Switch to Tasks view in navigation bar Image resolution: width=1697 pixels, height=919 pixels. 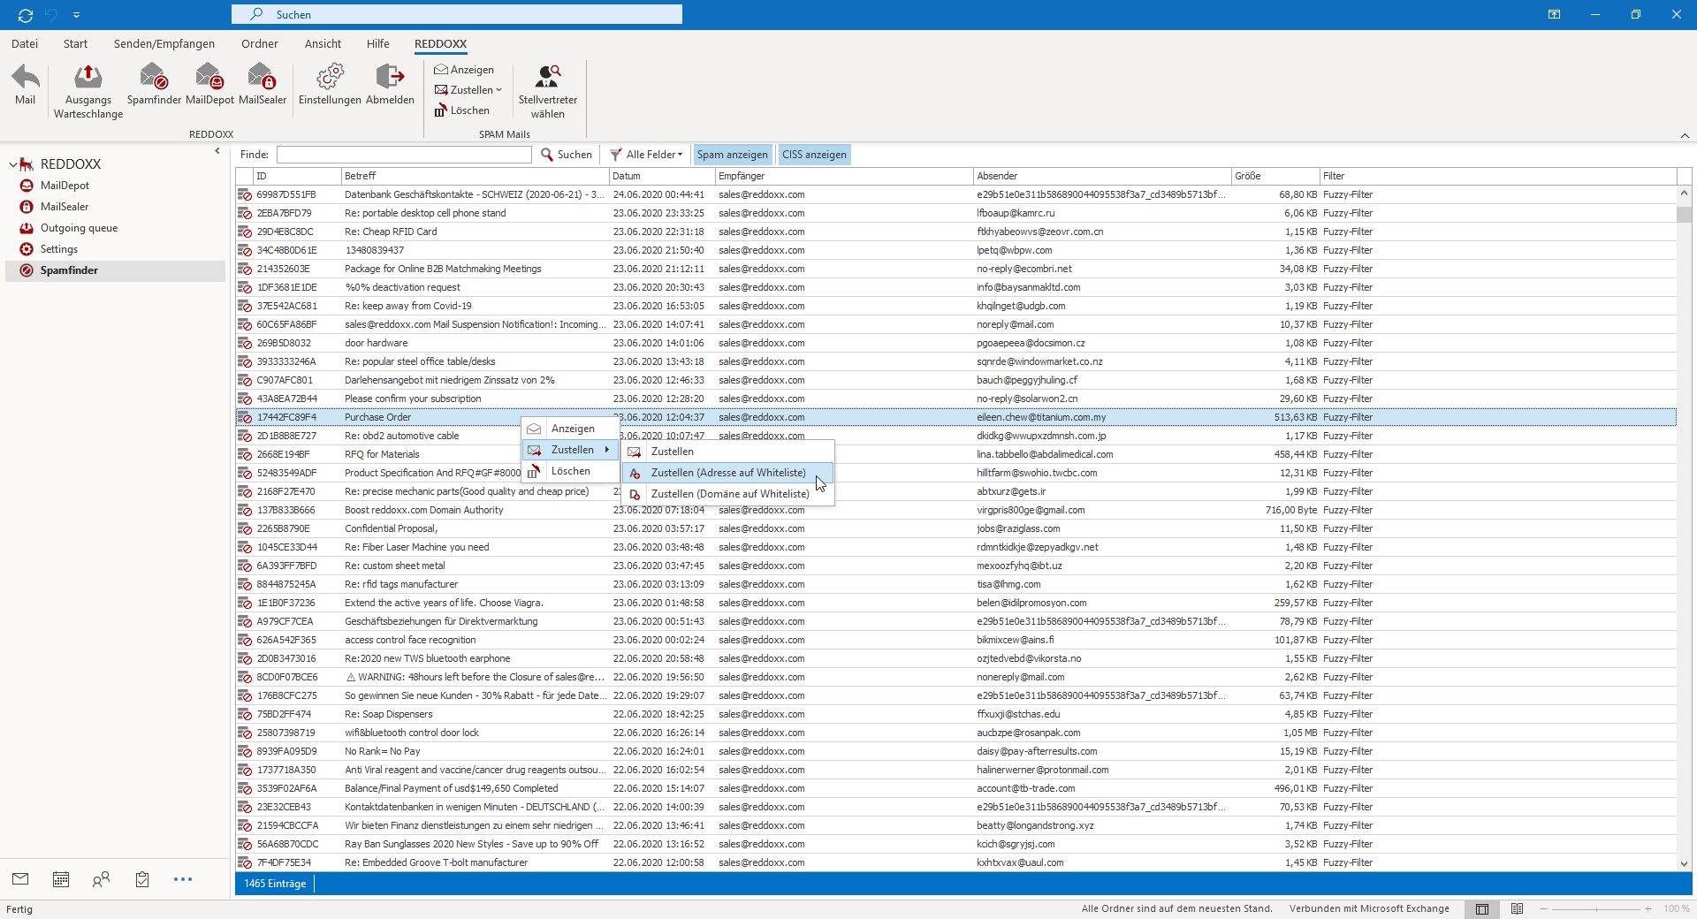click(x=142, y=879)
